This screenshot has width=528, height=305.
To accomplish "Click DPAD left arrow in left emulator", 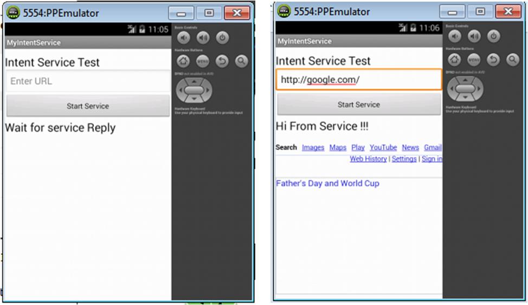I will 181,90.
